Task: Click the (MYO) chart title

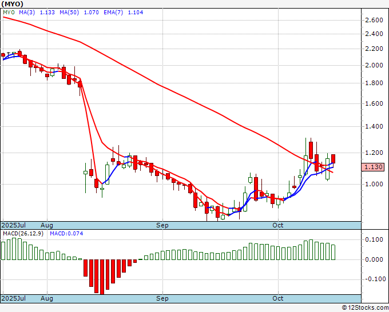Action: click(x=12, y=4)
